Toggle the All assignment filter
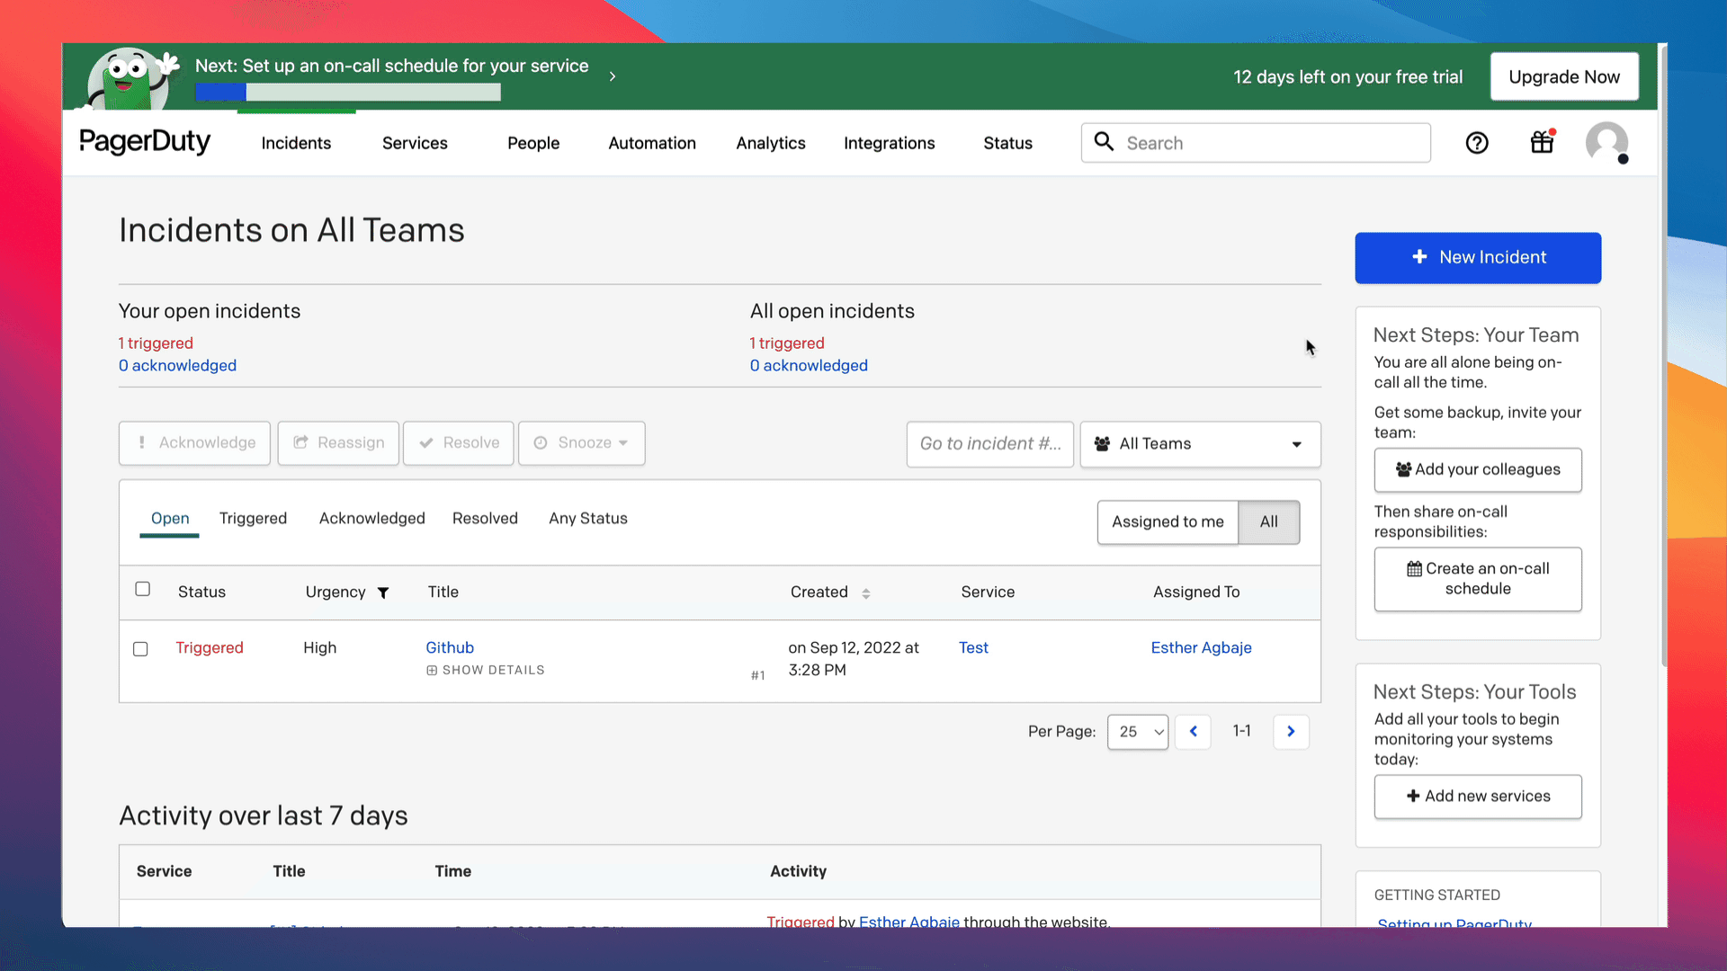 [x=1268, y=522]
